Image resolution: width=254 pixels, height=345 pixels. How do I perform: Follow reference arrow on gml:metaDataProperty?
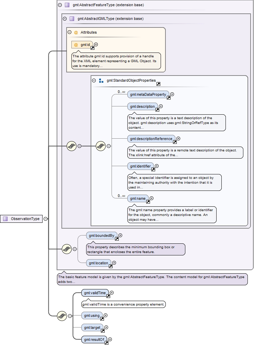pyautogui.click(x=169, y=97)
